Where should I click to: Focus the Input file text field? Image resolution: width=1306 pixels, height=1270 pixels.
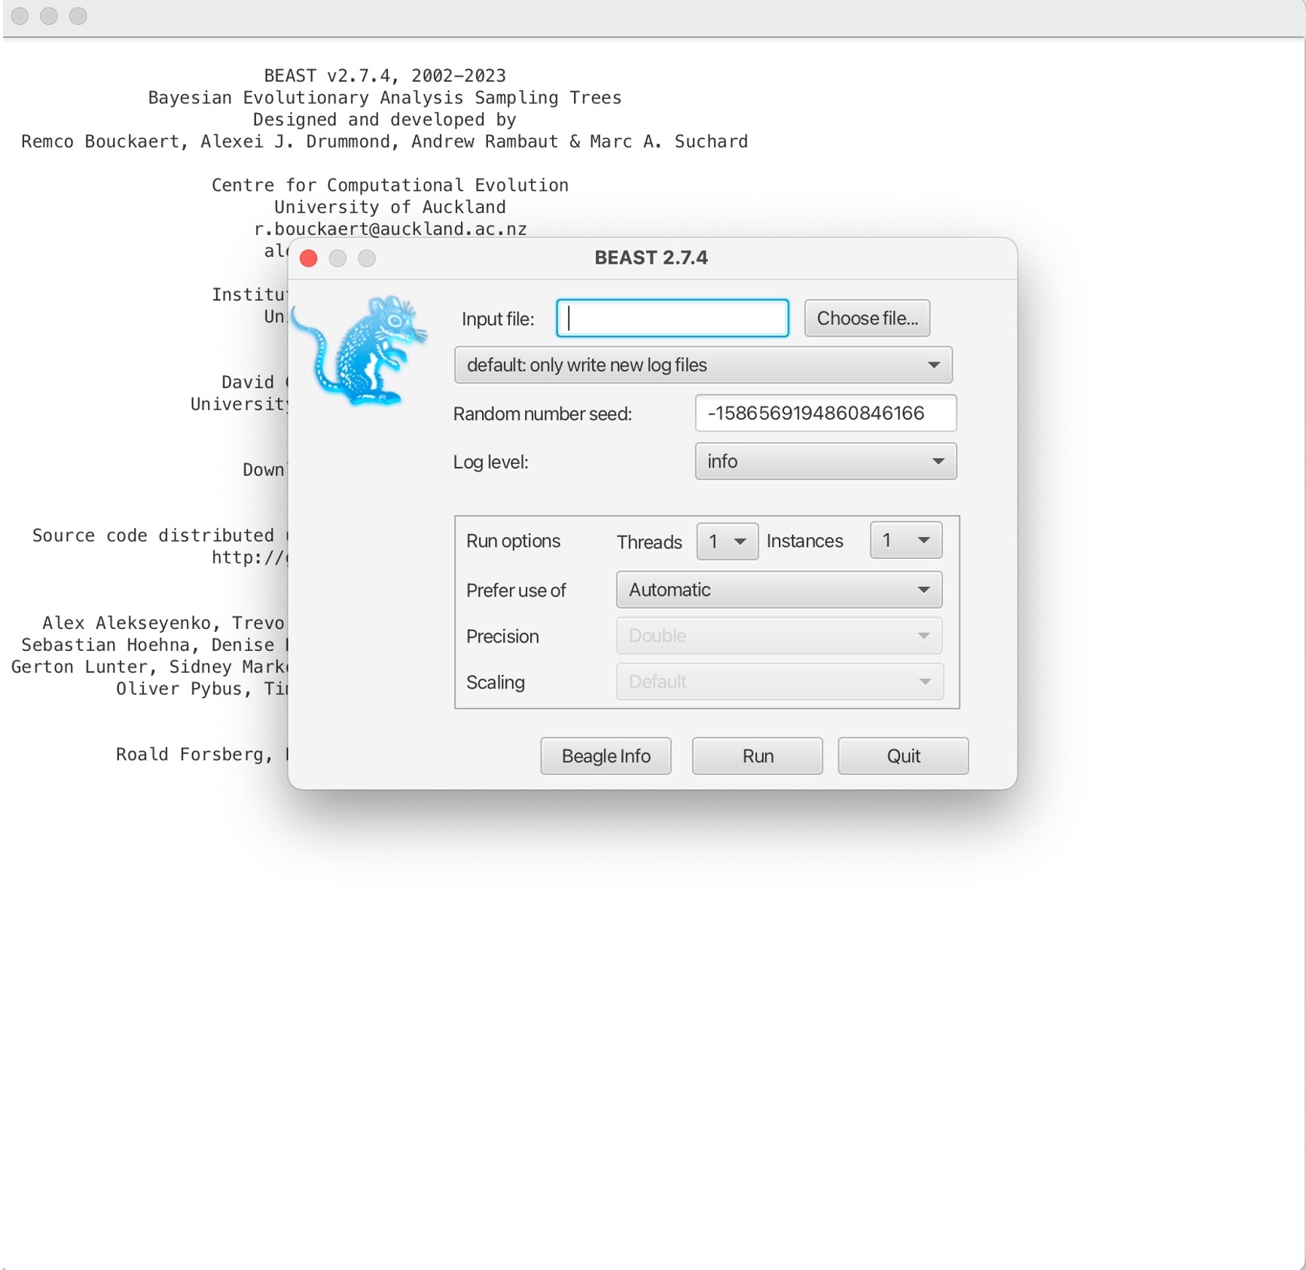tap(672, 319)
